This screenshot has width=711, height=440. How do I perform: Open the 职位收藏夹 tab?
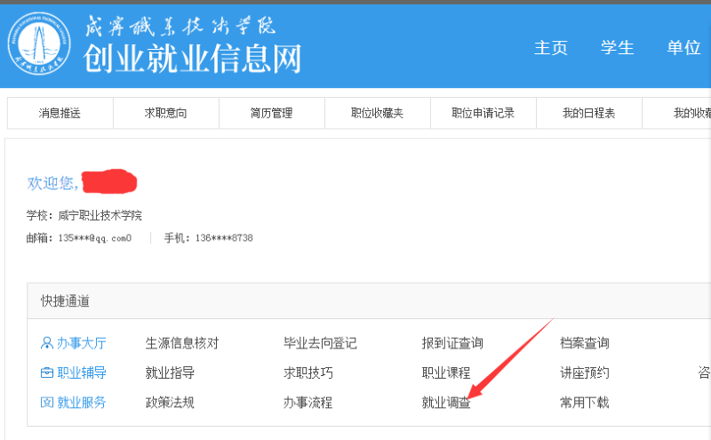coord(377,113)
